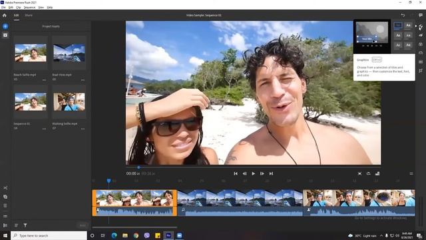Open the Clip menu
This screenshot has width=426, height=240.
(x=18, y=7)
